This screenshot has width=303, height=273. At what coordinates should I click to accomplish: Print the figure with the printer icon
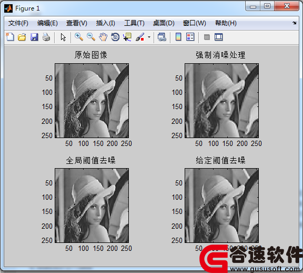pos(46,37)
